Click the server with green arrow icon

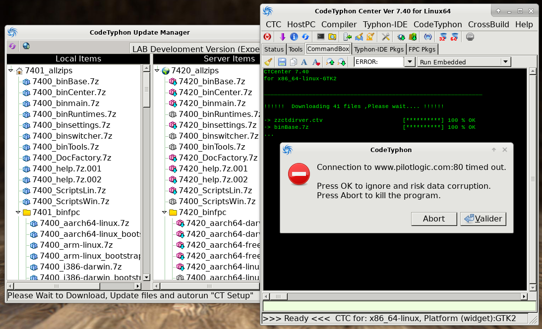[x=348, y=37]
